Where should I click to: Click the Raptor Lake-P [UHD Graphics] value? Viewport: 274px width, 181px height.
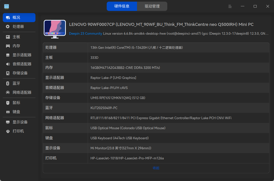point(113,78)
